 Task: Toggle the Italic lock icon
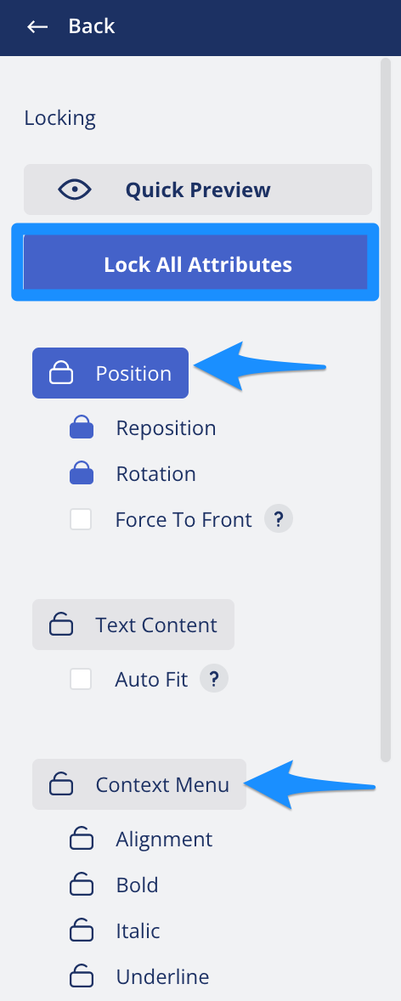[x=82, y=930]
